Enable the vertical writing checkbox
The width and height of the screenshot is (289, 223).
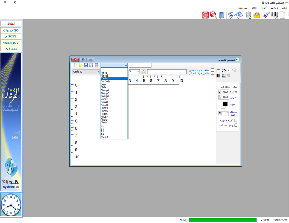tap(236, 121)
